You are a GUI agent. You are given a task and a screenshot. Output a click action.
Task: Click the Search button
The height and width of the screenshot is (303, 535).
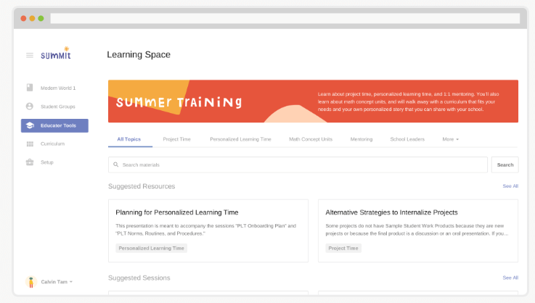505,165
